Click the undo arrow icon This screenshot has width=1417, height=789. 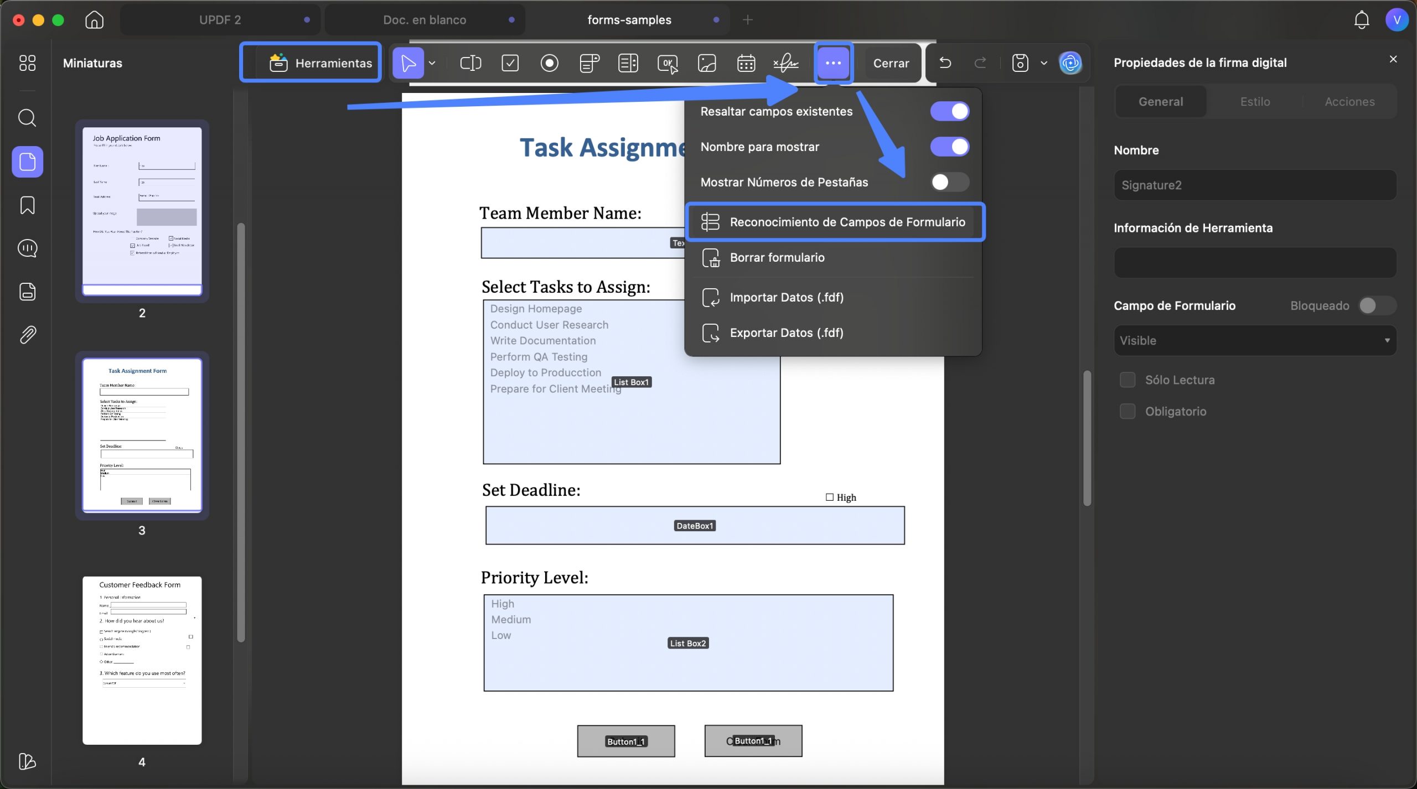(945, 63)
